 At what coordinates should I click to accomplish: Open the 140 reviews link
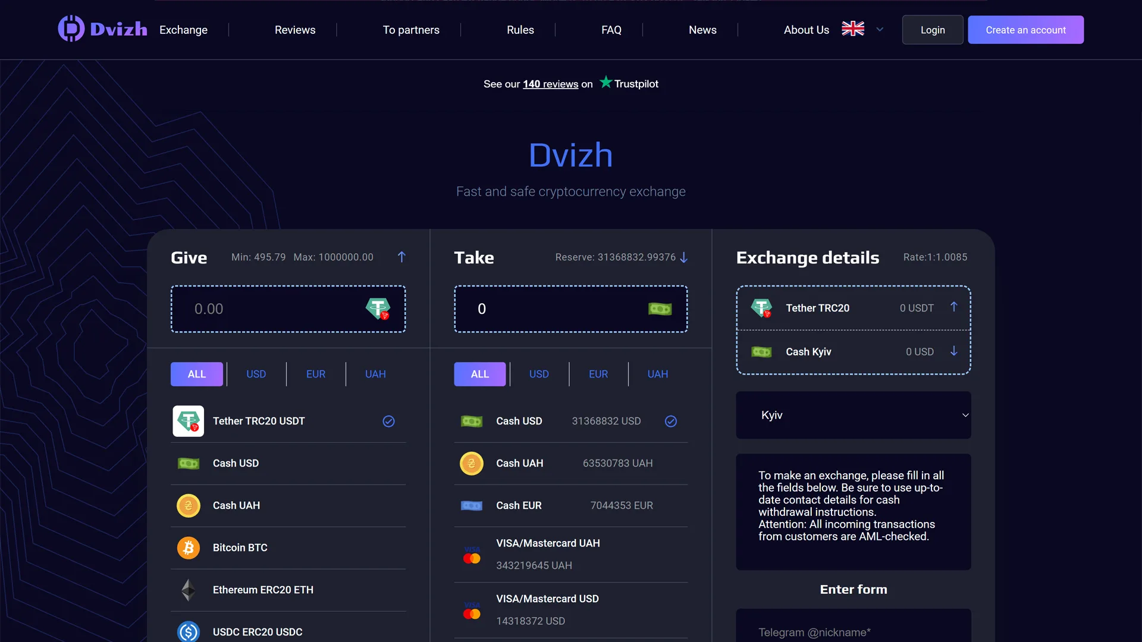[551, 84]
